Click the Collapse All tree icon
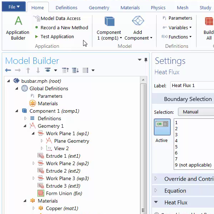214x214 pixels. pos(65,70)
